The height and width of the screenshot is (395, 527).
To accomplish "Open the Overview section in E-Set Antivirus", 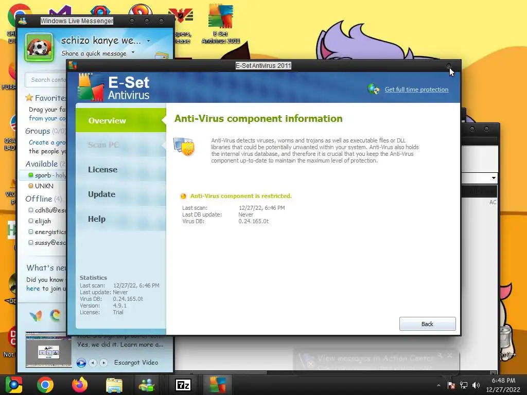I will click(x=120, y=120).
